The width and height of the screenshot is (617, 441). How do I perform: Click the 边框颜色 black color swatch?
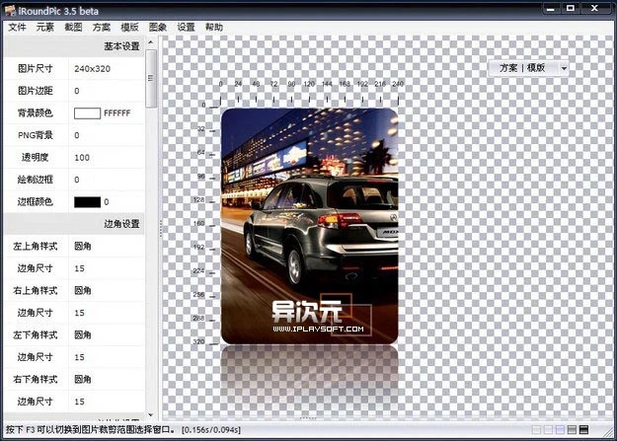point(87,202)
